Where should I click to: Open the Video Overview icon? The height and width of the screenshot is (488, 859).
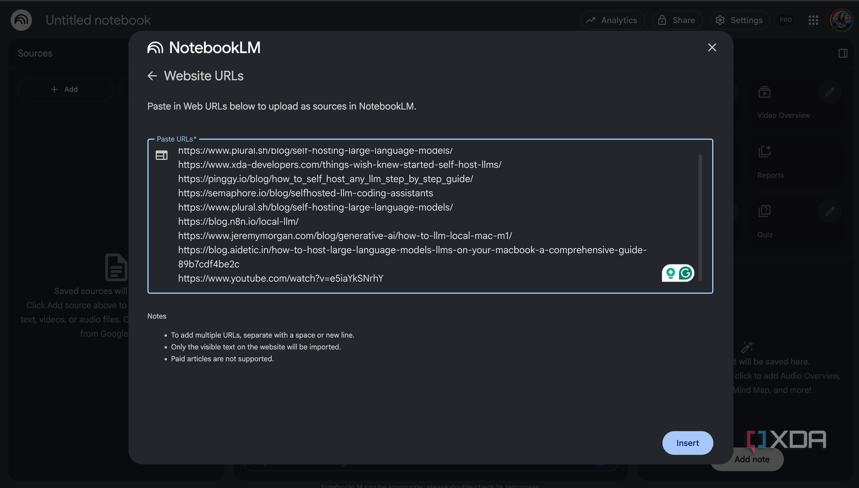point(764,92)
